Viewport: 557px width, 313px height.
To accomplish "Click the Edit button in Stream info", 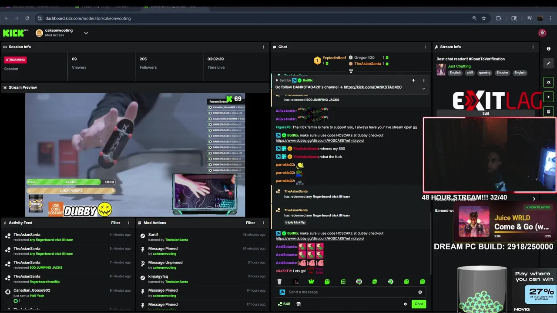I will pyautogui.click(x=486, y=113).
